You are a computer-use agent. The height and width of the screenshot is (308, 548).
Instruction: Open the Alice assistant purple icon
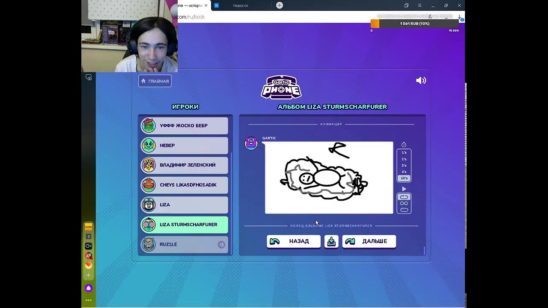pyautogui.click(x=89, y=288)
